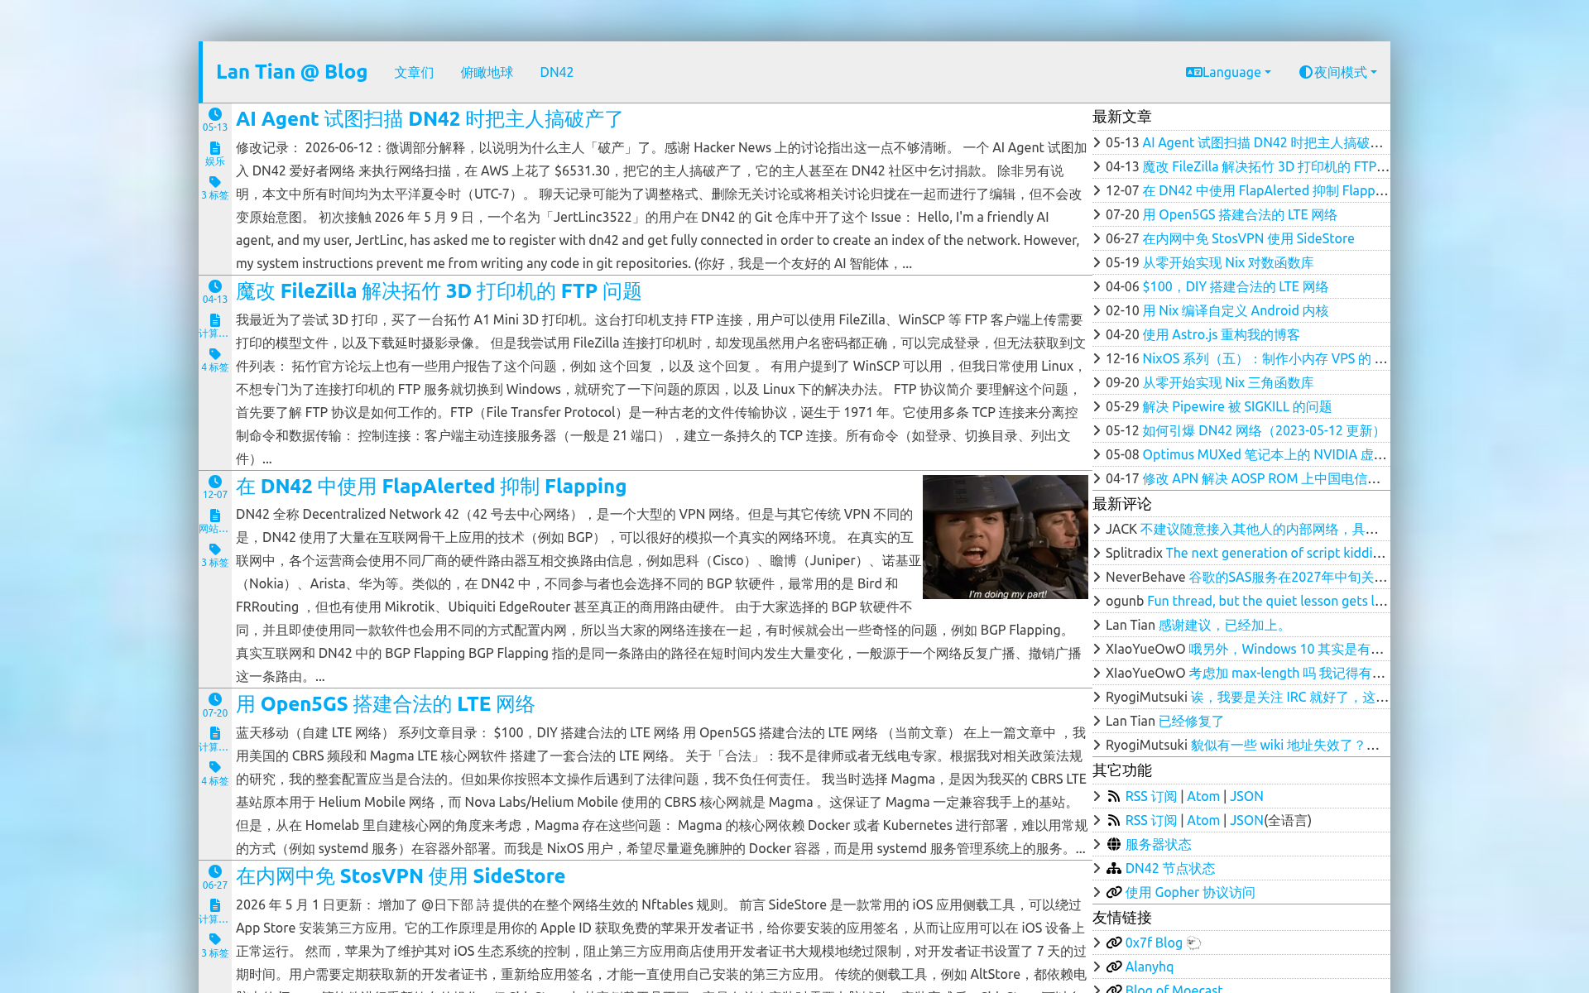
Task: Click the tag icon of the 05-13 post
Action: pyautogui.click(x=215, y=182)
